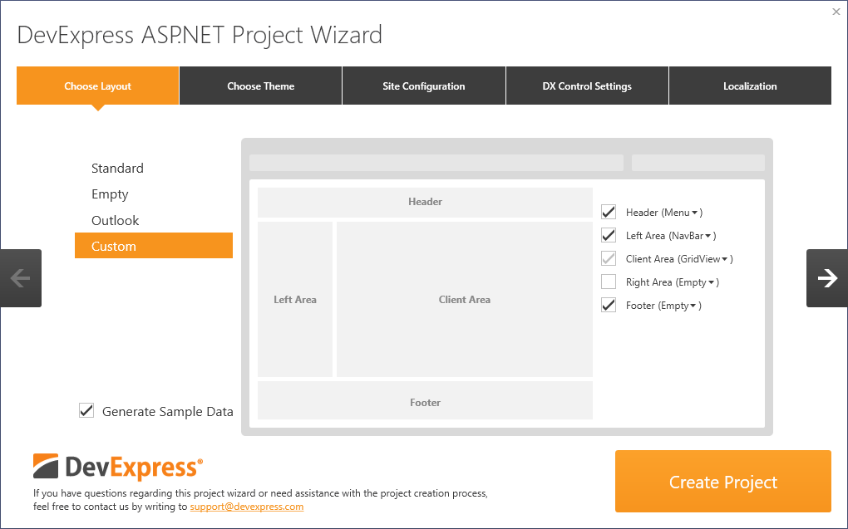Open the Localization tab
The width and height of the screenshot is (848, 529).
(750, 86)
